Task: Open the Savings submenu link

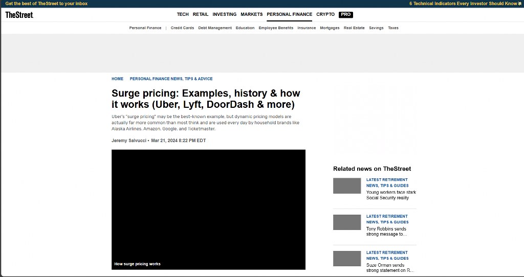Action: 376,28
